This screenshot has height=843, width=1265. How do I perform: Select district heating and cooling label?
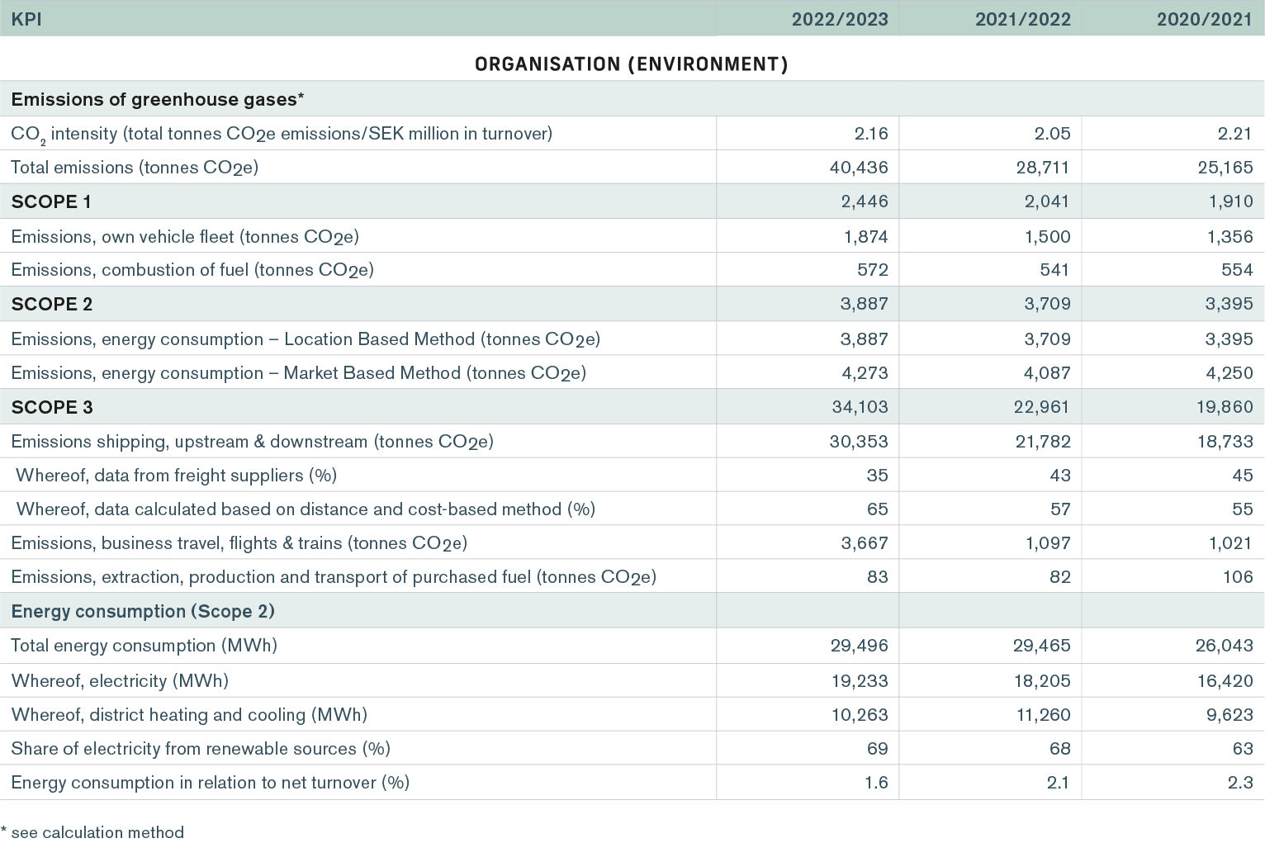click(189, 715)
